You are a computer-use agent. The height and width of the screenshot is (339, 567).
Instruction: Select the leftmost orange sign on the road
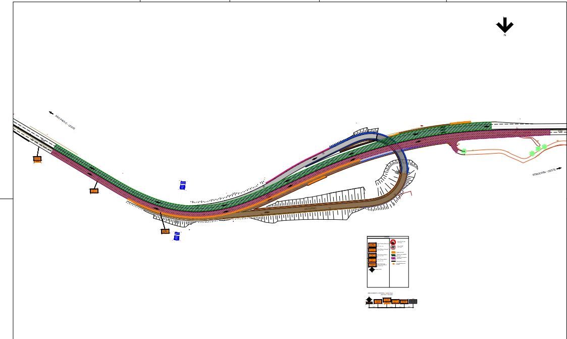(37, 159)
